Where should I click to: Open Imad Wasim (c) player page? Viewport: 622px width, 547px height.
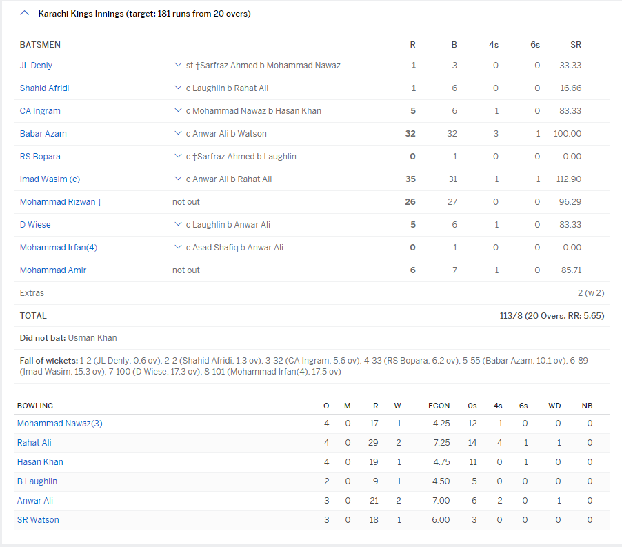click(x=50, y=179)
